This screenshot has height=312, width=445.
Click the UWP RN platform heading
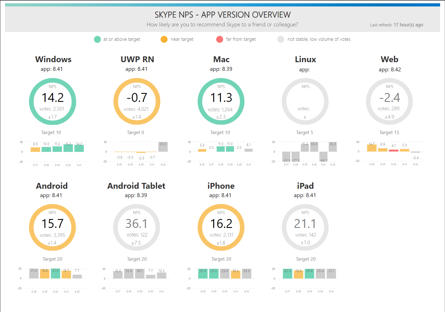[x=137, y=59]
